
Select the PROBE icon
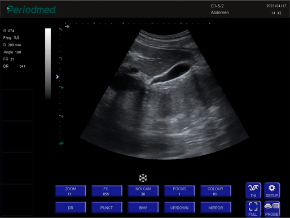[x=272, y=209]
